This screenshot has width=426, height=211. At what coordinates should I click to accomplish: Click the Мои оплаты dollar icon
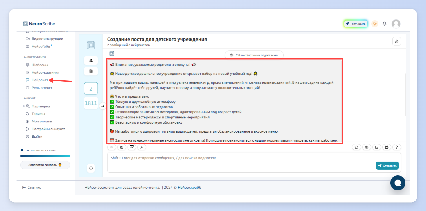click(28, 121)
